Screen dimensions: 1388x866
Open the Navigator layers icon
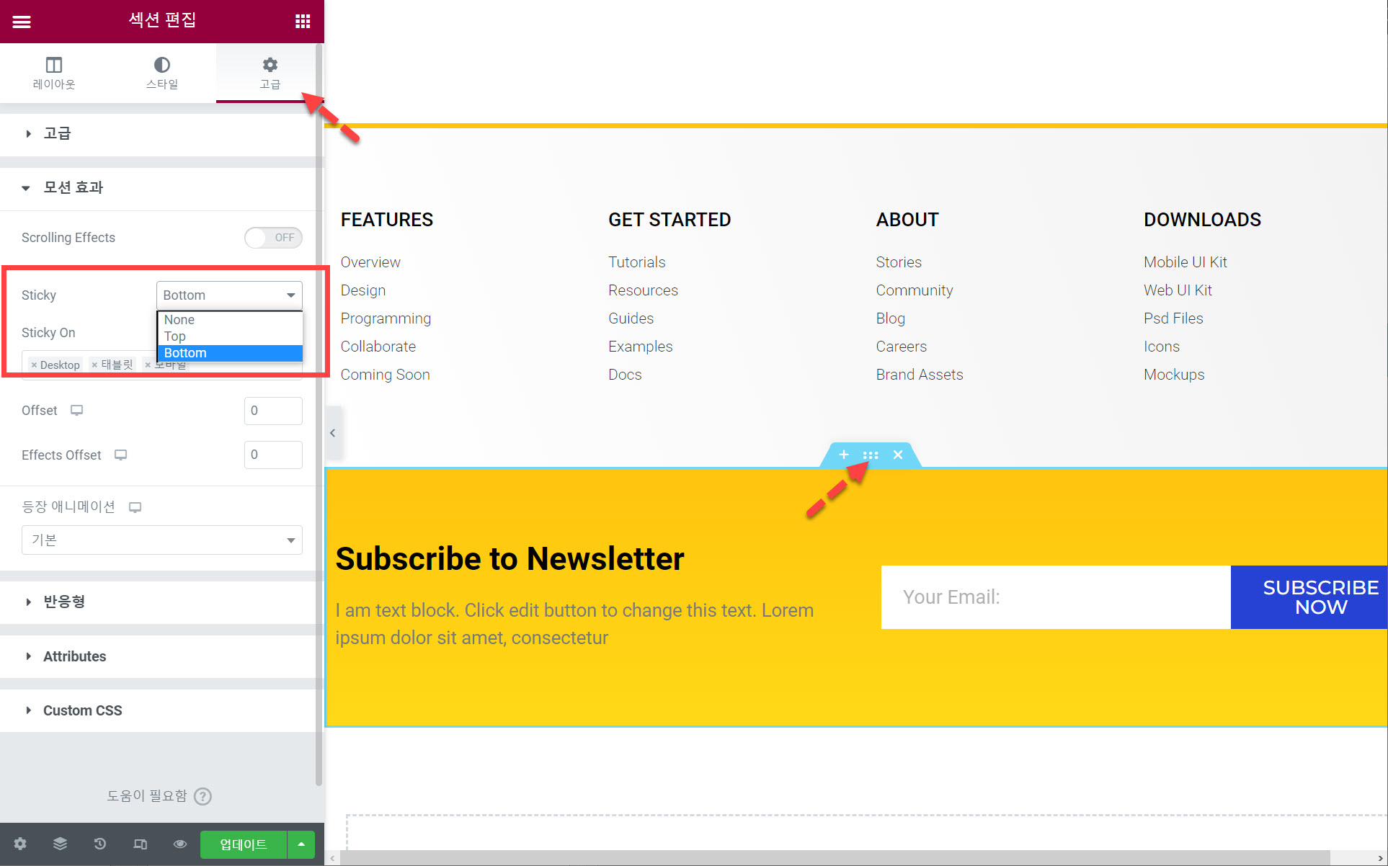click(60, 844)
